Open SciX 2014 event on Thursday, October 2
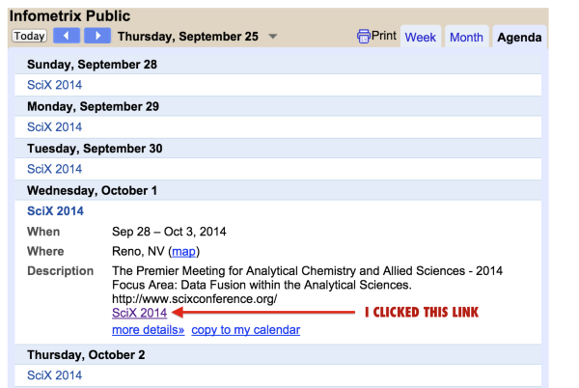Viewport: 579px width, 388px height. [55, 375]
